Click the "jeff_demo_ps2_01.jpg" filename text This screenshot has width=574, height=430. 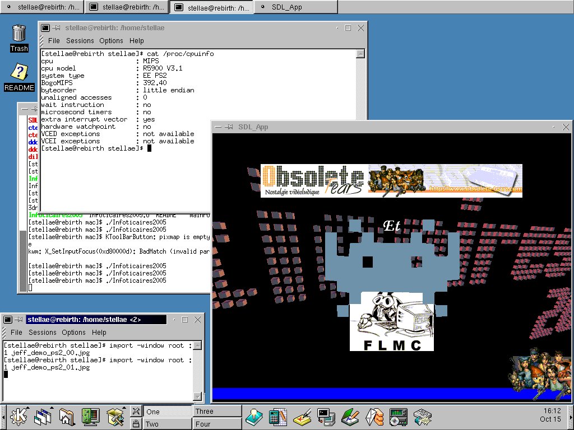point(50,367)
